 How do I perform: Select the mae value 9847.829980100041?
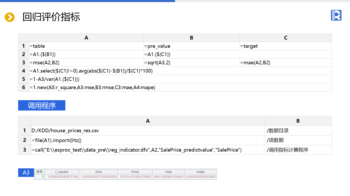168,177
